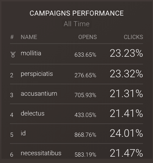This screenshot has height=163, width=153.
Task: Sort by the OPENS column header
Action: pyautogui.click(x=88, y=37)
